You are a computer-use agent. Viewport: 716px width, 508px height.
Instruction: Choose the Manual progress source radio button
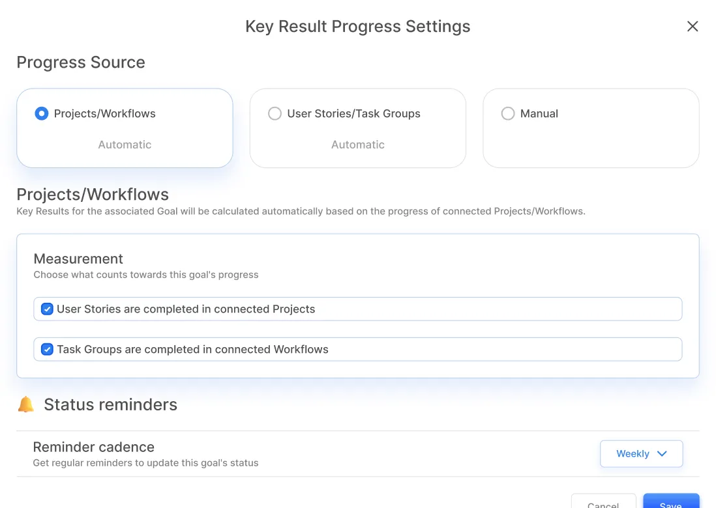pyautogui.click(x=508, y=114)
